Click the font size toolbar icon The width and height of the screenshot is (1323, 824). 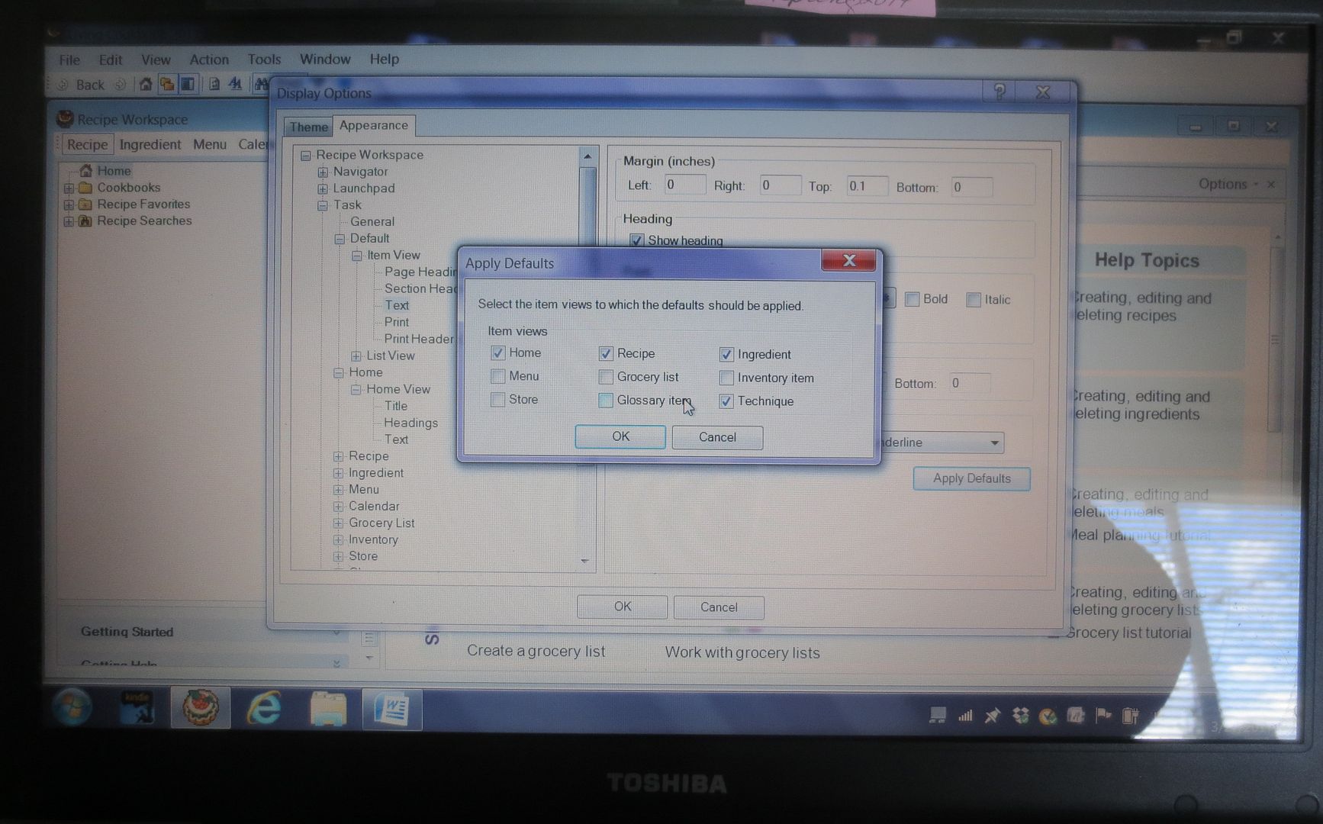tap(235, 84)
